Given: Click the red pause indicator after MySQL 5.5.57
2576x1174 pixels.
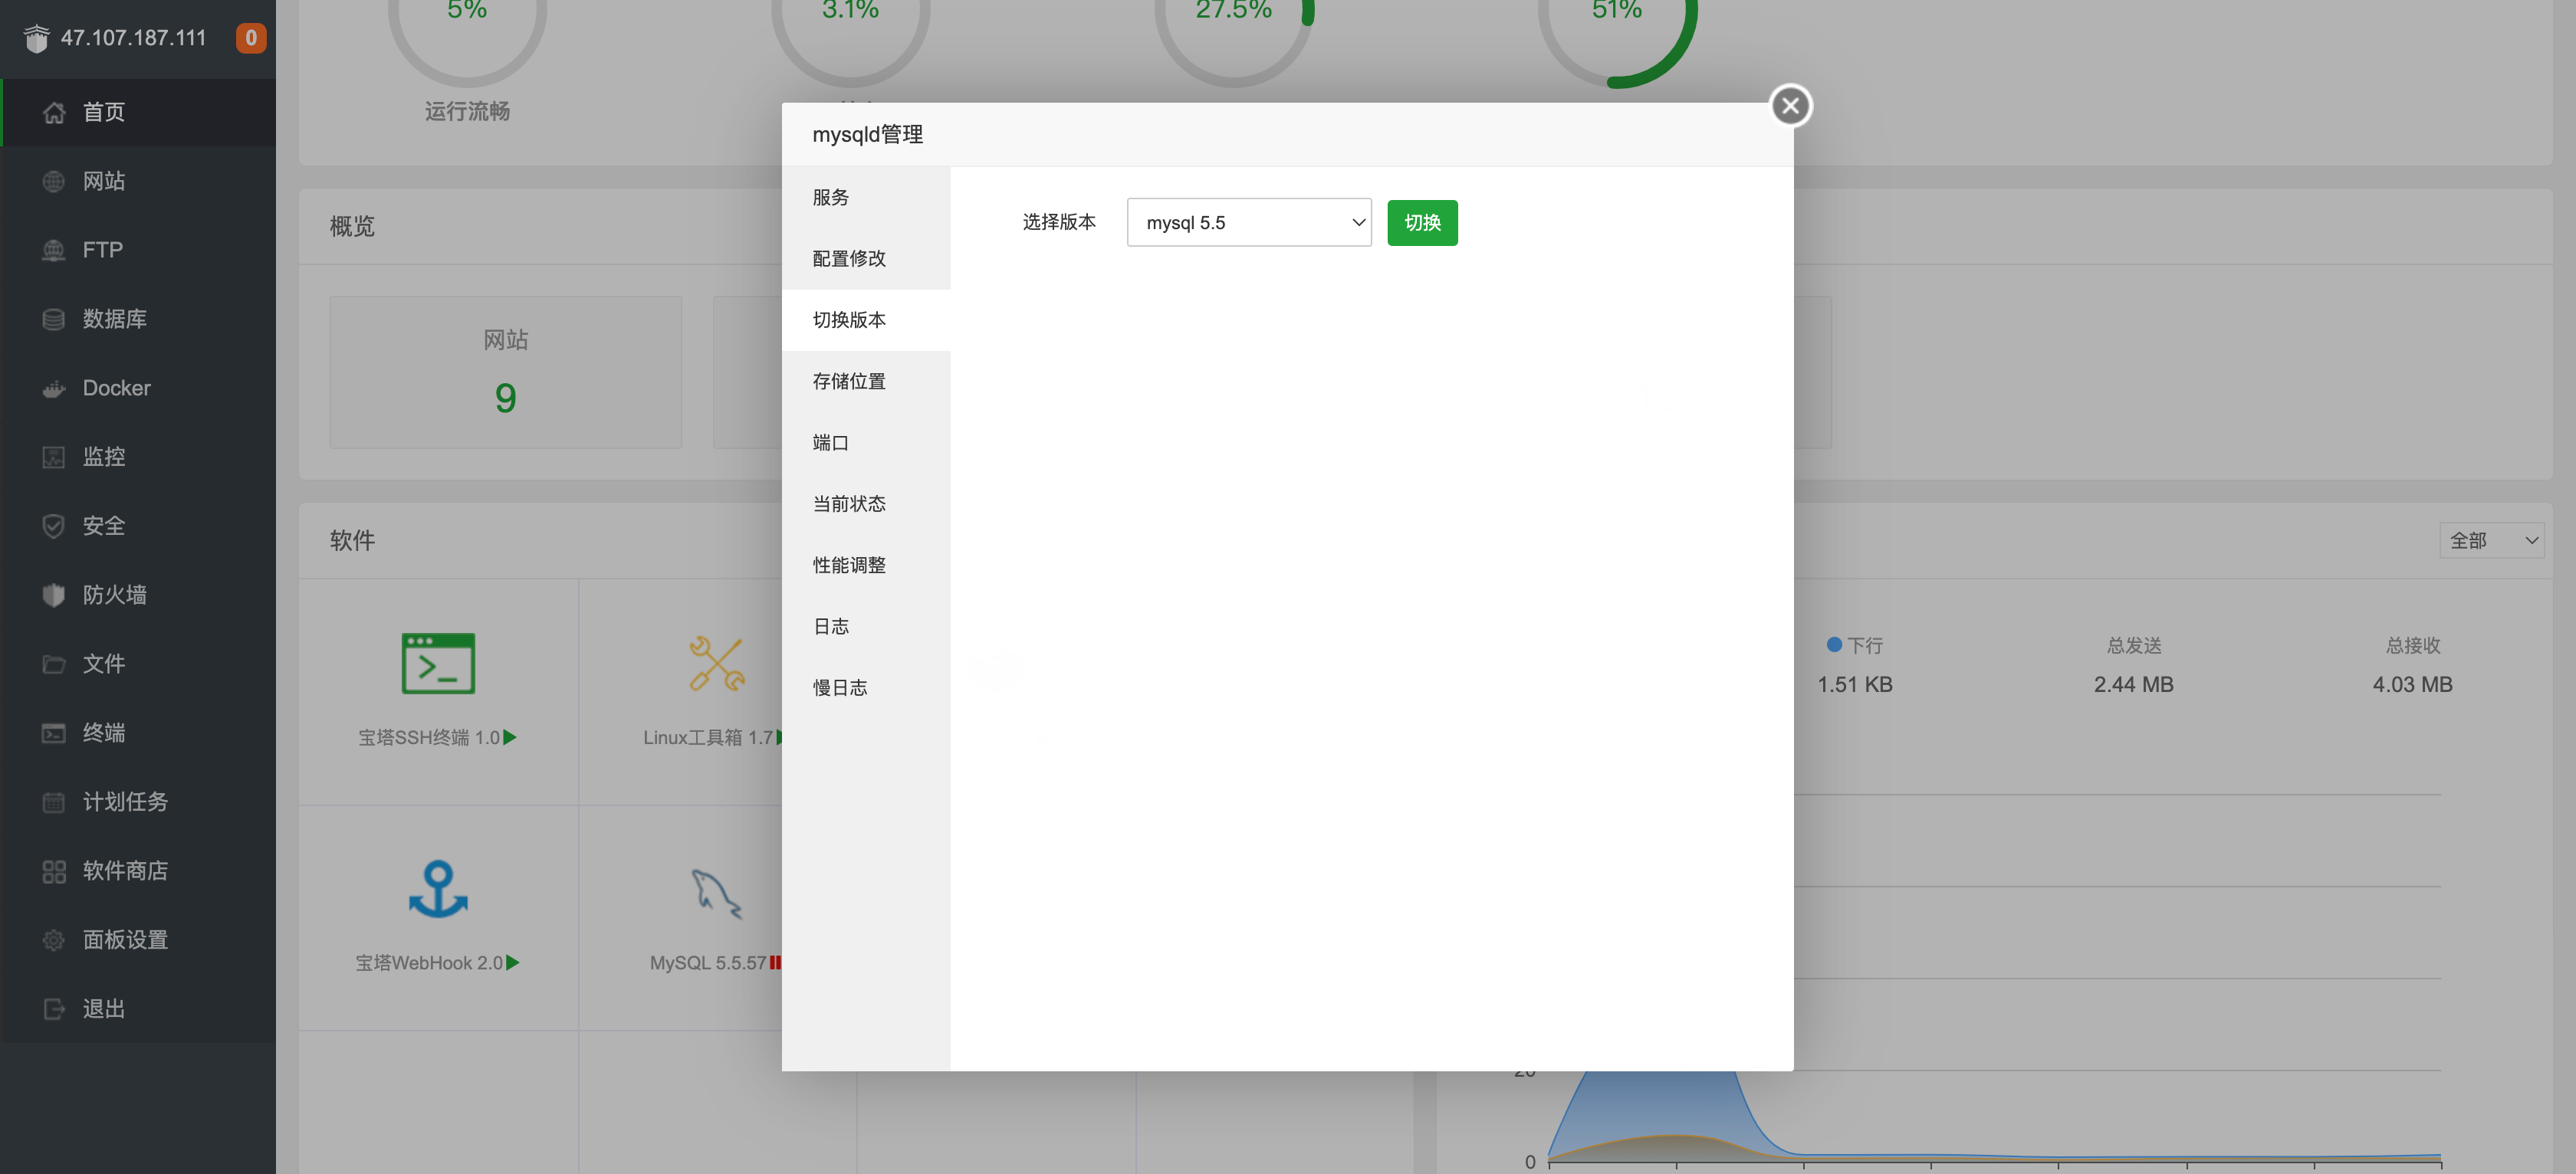Looking at the screenshot, I should [775, 963].
